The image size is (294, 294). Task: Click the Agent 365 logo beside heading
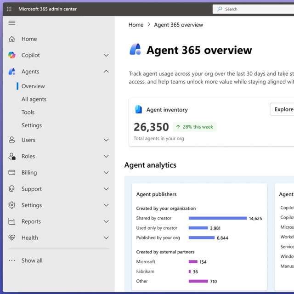(x=135, y=49)
